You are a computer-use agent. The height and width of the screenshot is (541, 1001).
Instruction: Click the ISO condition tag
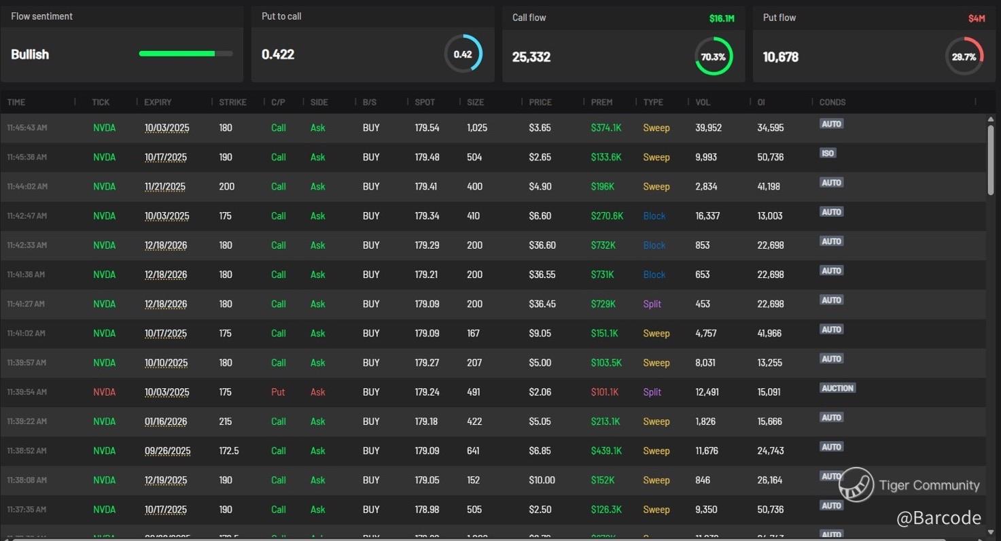click(828, 153)
